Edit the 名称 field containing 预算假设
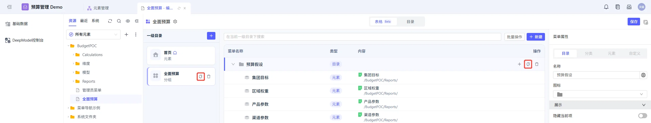651x123 pixels. point(596,75)
